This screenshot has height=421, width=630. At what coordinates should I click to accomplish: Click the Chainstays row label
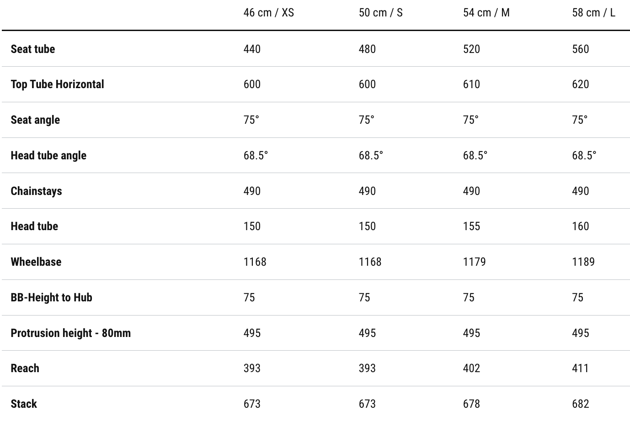[36, 191]
